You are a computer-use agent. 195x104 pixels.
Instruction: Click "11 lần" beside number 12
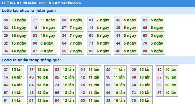[x=94, y=77]
